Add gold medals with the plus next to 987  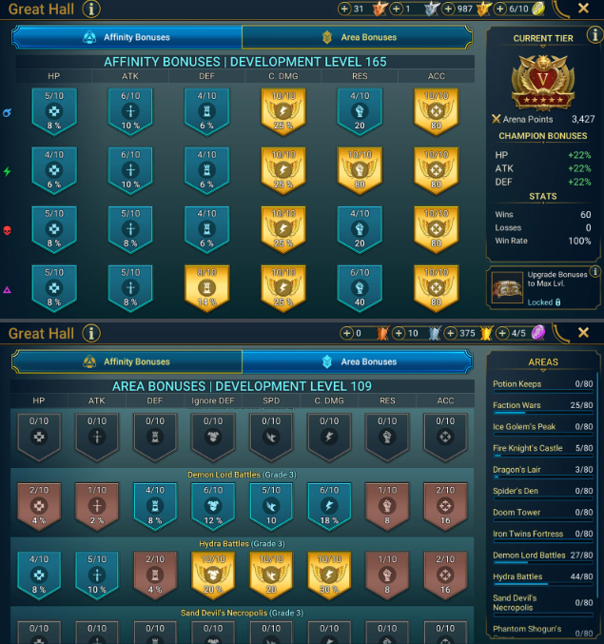pos(448,9)
